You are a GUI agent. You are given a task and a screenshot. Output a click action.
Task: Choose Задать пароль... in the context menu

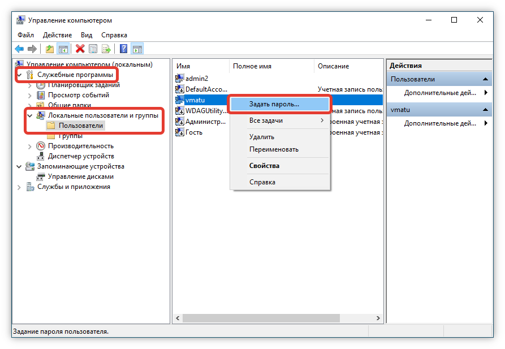pyautogui.click(x=274, y=105)
